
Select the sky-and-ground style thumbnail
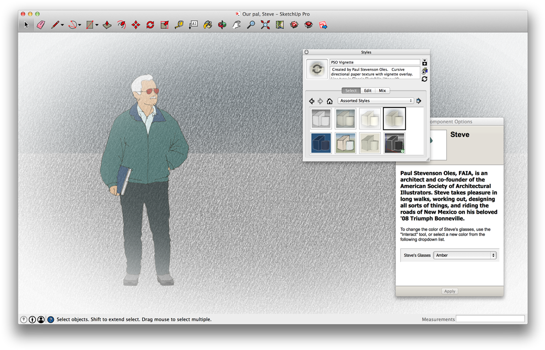click(x=346, y=143)
